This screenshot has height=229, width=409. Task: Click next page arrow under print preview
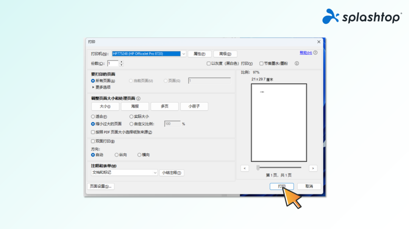[313, 168]
